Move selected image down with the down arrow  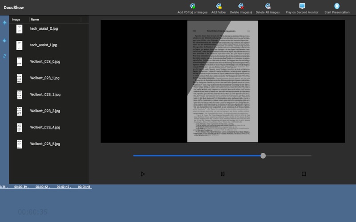4,40
